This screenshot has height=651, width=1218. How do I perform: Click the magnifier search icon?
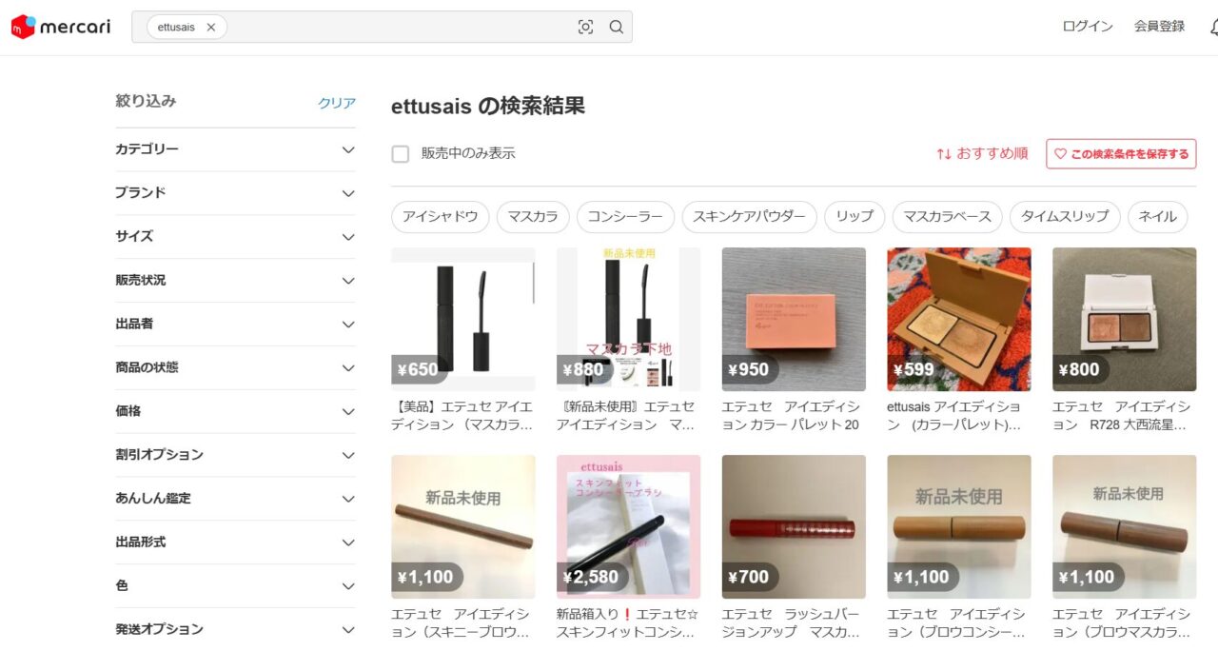click(617, 27)
